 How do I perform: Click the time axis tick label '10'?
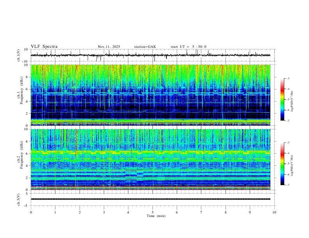pyautogui.click(x=274, y=212)
